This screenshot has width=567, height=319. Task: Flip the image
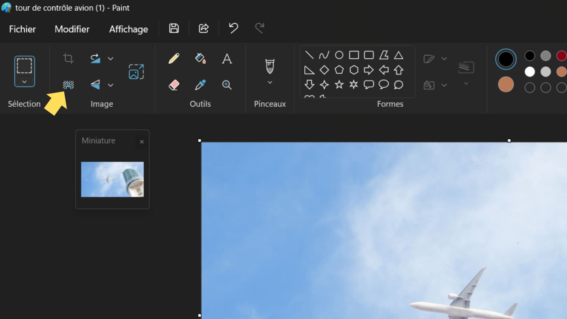coord(95,85)
